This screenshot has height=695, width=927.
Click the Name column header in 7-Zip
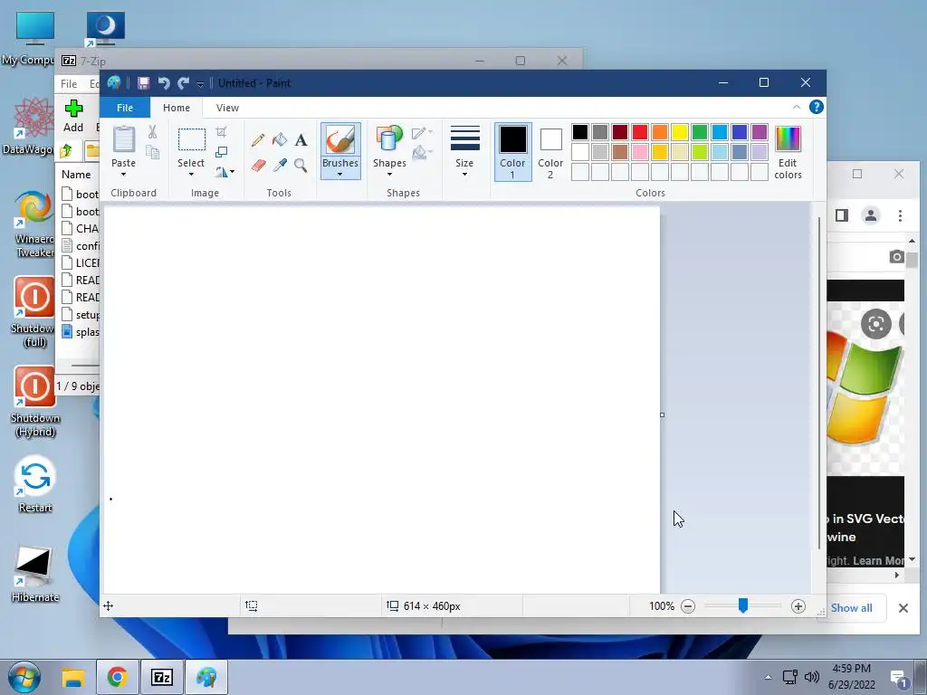pos(76,175)
